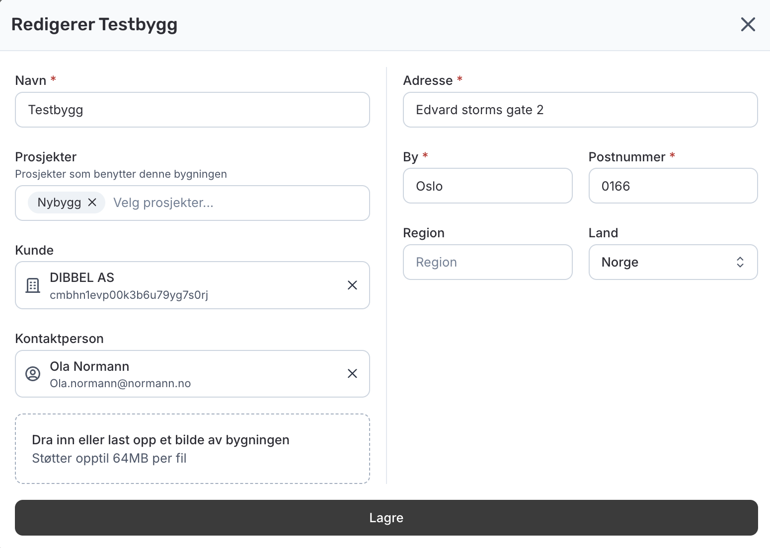The height and width of the screenshot is (548, 770).
Task: Focus the empty Region input field
Action: point(487,262)
